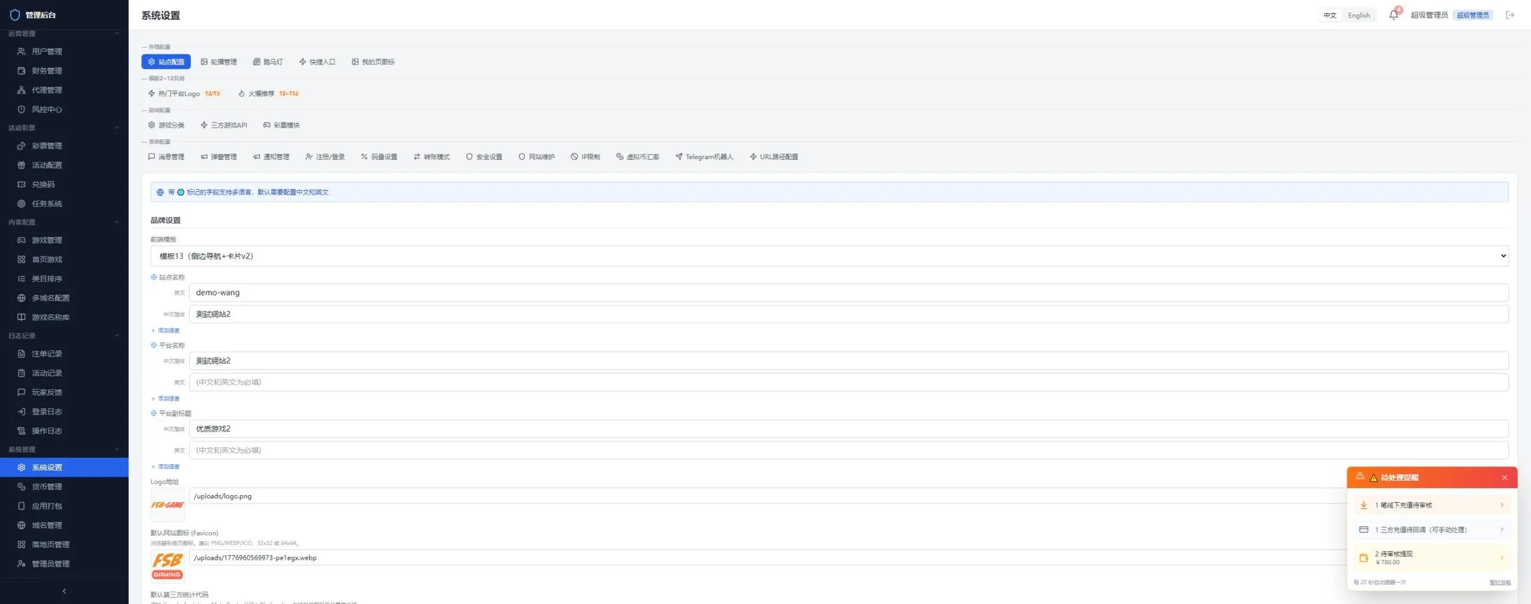Click the 风控中心 shield icon
1531x604 pixels.
pyautogui.click(x=21, y=109)
